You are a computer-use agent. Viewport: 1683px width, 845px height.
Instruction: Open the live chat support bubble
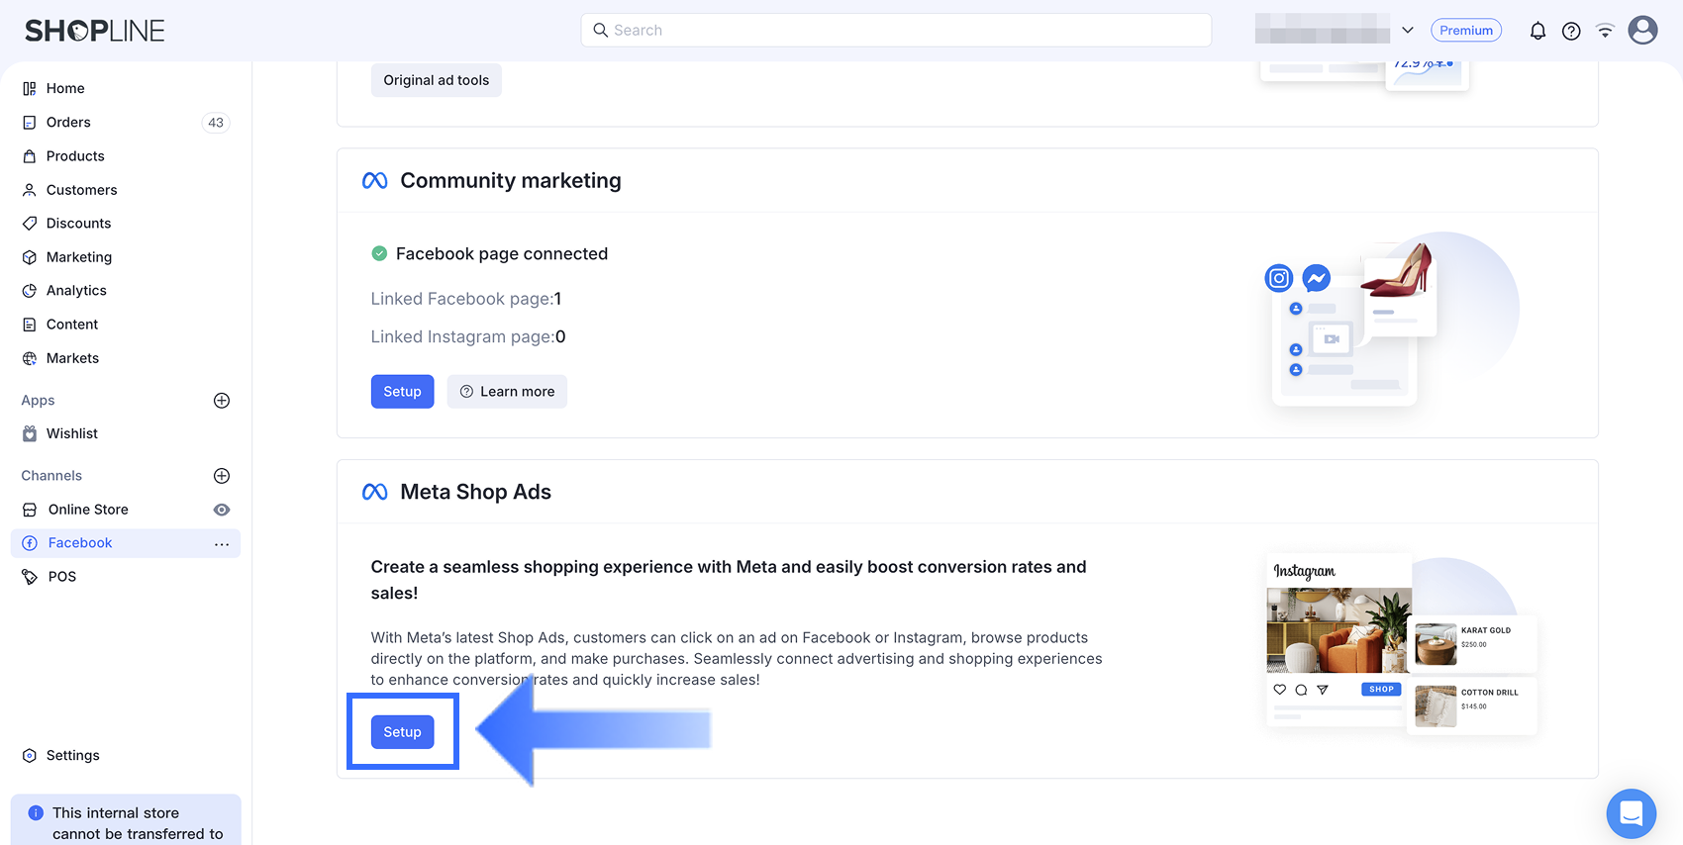(1632, 813)
